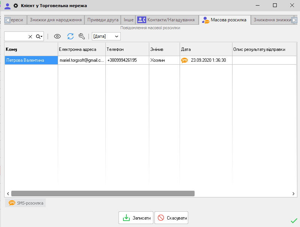Click in the search input field
Screen dimensions: 300x227
click(x=16, y=37)
